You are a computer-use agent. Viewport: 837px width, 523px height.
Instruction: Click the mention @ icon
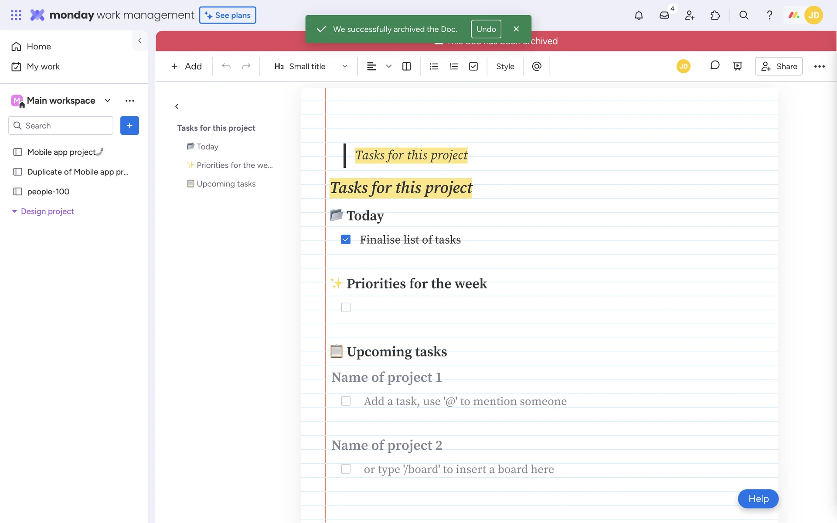(x=537, y=66)
